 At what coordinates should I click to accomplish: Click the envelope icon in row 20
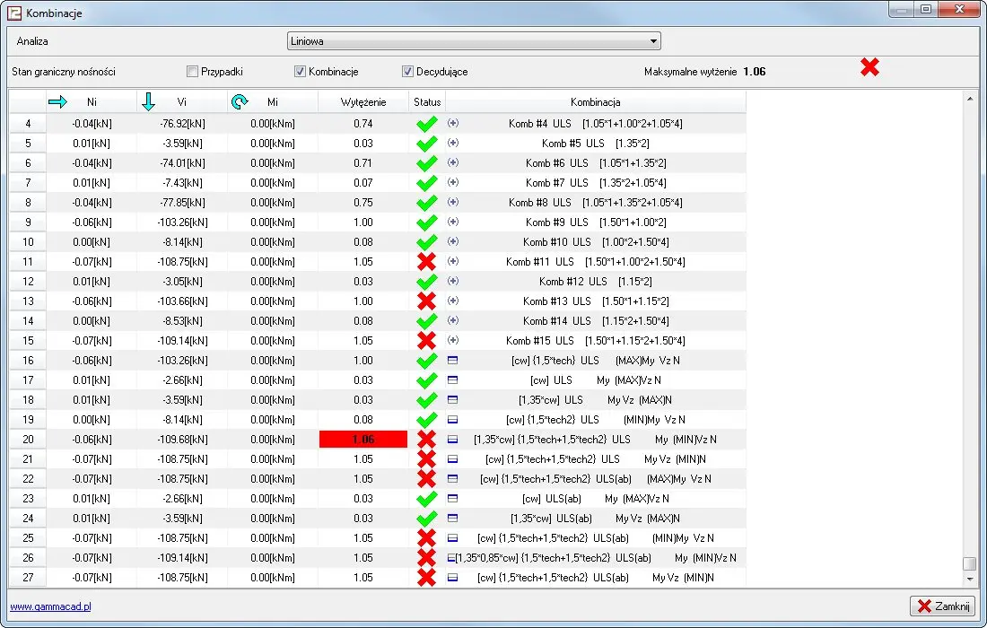tap(453, 440)
